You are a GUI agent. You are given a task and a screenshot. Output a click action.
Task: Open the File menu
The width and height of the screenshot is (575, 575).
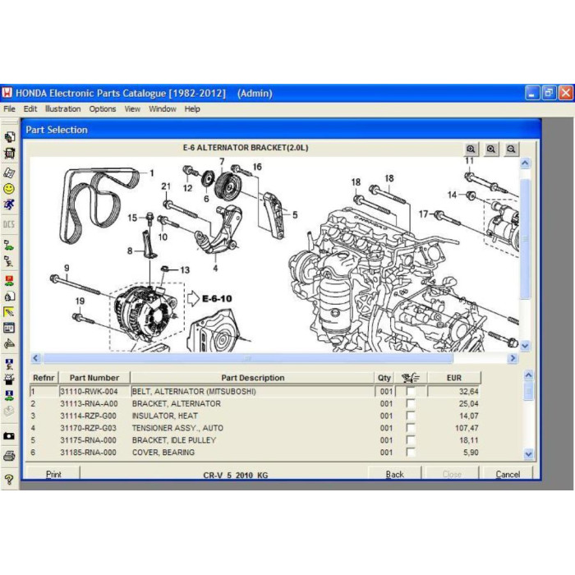pos(9,109)
